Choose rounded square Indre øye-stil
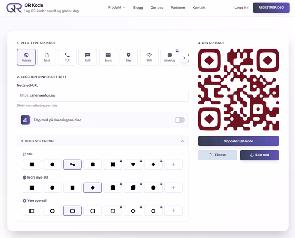This screenshot has width=295, height=238. [x=73, y=187]
